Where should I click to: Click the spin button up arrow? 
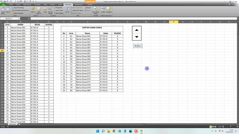[x=137, y=30]
